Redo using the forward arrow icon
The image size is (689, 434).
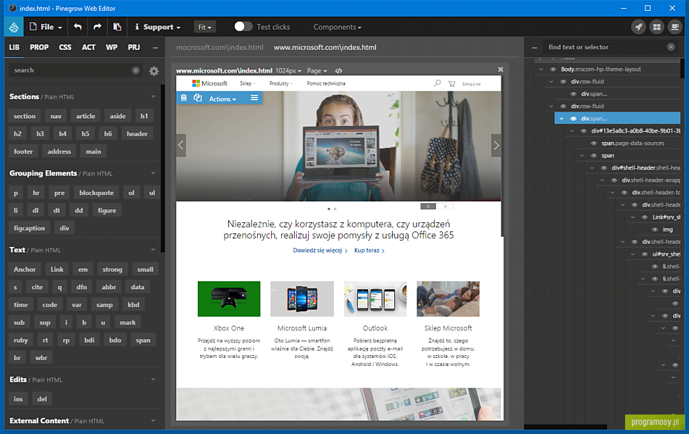click(x=97, y=27)
